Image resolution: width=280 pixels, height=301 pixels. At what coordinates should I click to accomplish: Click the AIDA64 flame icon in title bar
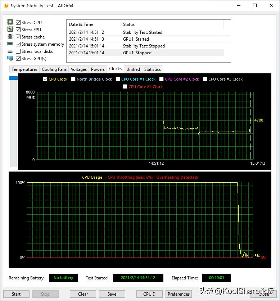pyautogui.click(x=6, y=5)
